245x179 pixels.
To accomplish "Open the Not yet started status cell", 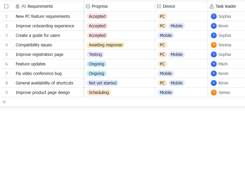I will click(x=103, y=83).
